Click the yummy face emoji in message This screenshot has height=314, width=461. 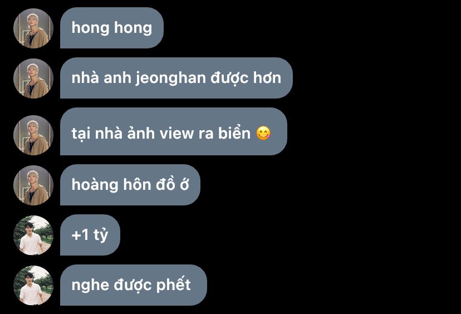263,133
